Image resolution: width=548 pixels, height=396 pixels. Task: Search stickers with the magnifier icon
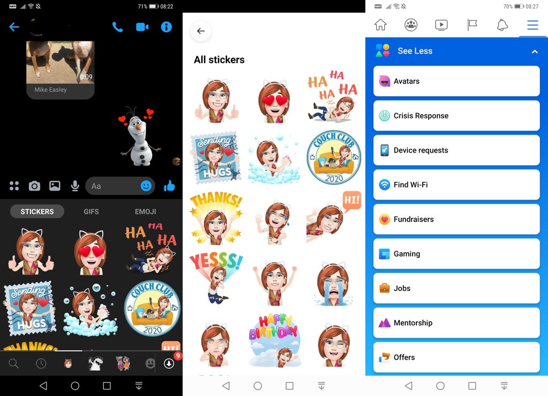point(13,363)
